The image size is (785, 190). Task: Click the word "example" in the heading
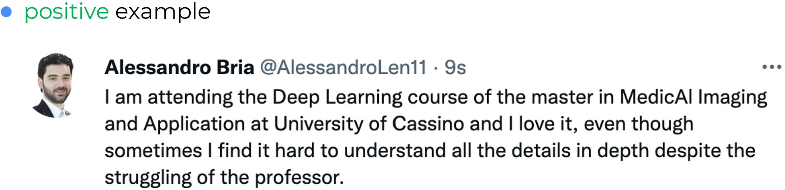coord(163,12)
